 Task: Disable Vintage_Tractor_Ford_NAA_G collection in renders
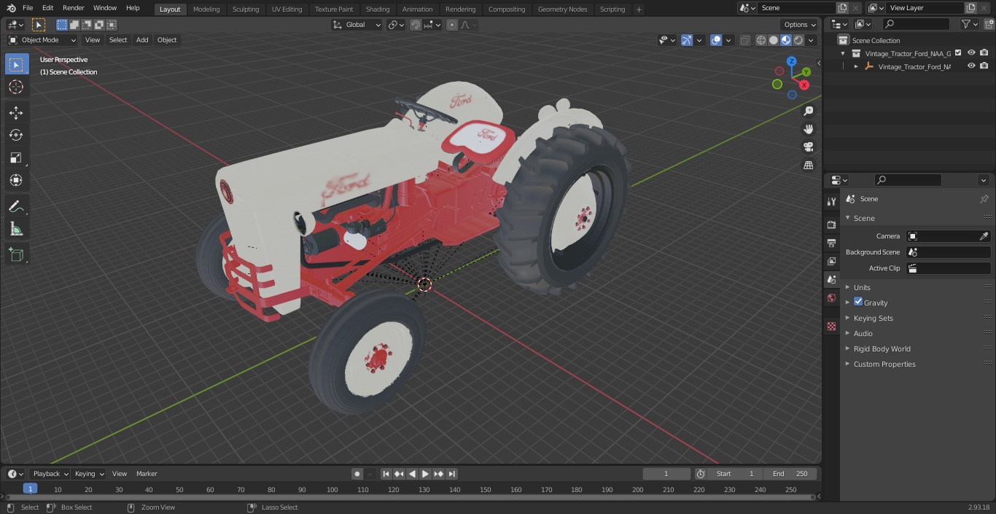point(984,53)
